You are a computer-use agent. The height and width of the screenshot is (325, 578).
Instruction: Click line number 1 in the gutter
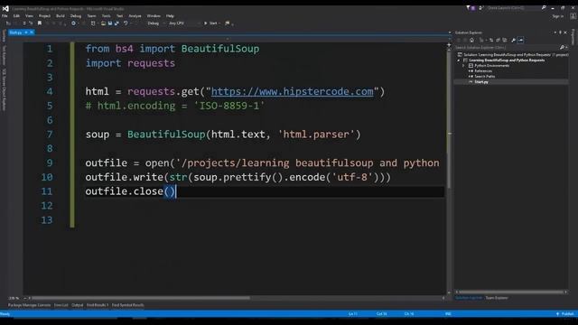[50, 49]
